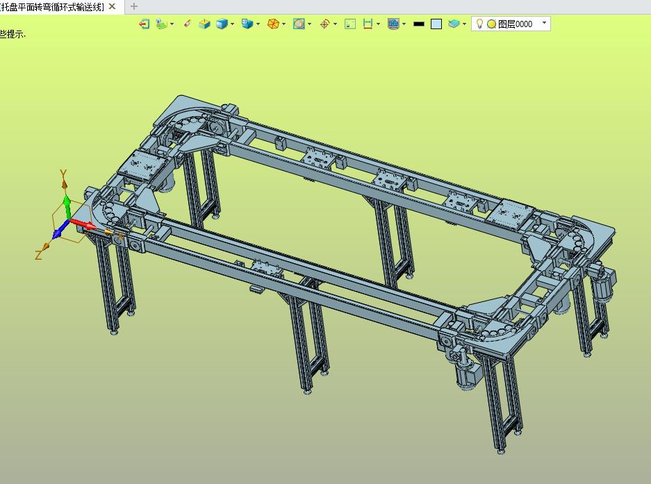Click the eraser-like pencil icon

click(x=188, y=24)
